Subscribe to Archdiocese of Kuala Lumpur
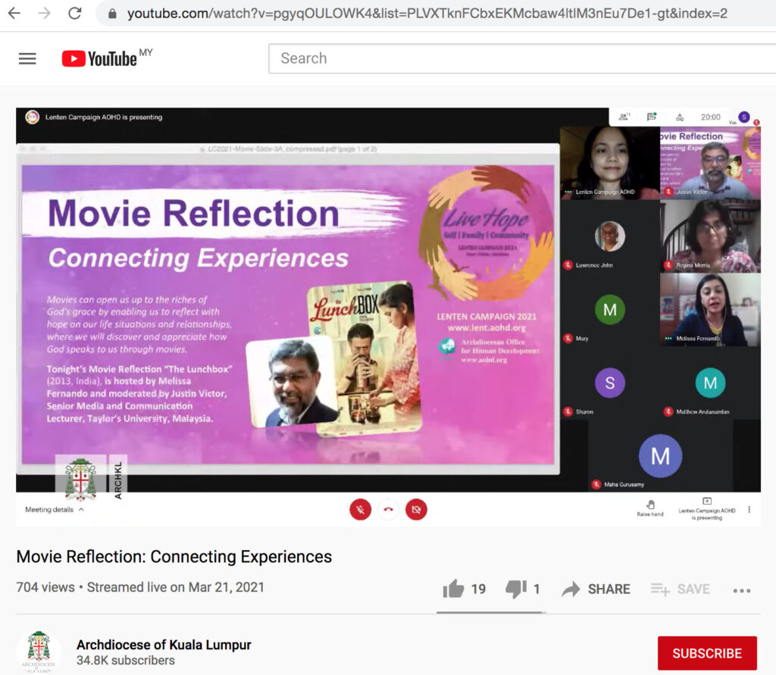This screenshot has height=675, width=776. click(x=706, y=653)
